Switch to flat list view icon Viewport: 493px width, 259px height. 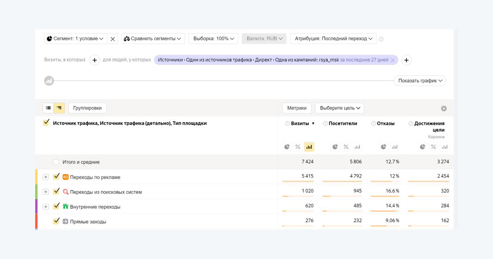point(49,108)
